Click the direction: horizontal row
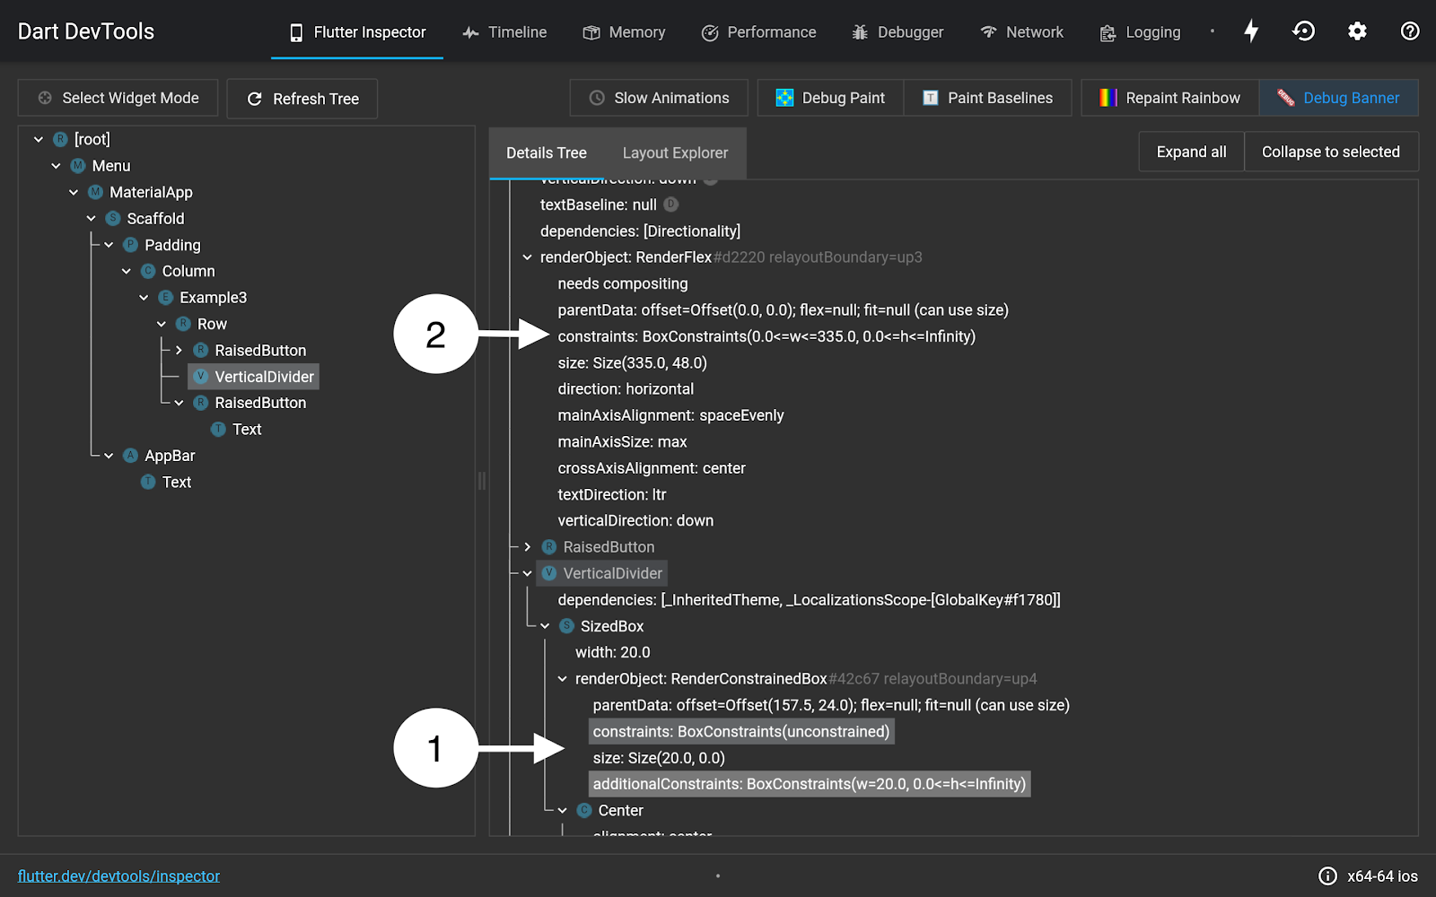 tap(626, 389)
